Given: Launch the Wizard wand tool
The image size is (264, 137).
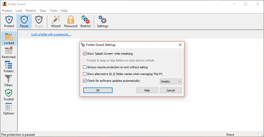Looking at the screenshot, I should (x=56, y=22).
